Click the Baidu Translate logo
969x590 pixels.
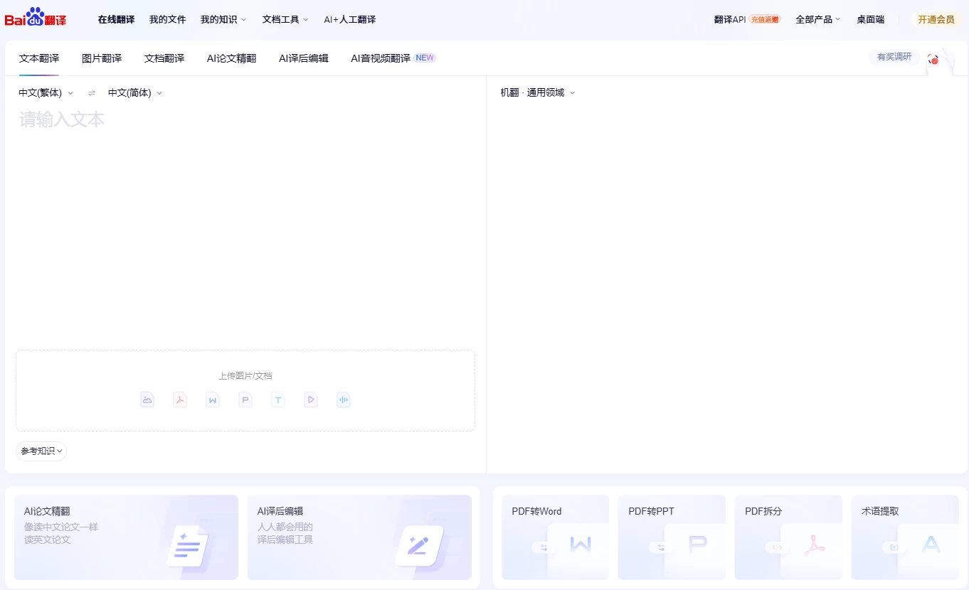coord(34,18)
